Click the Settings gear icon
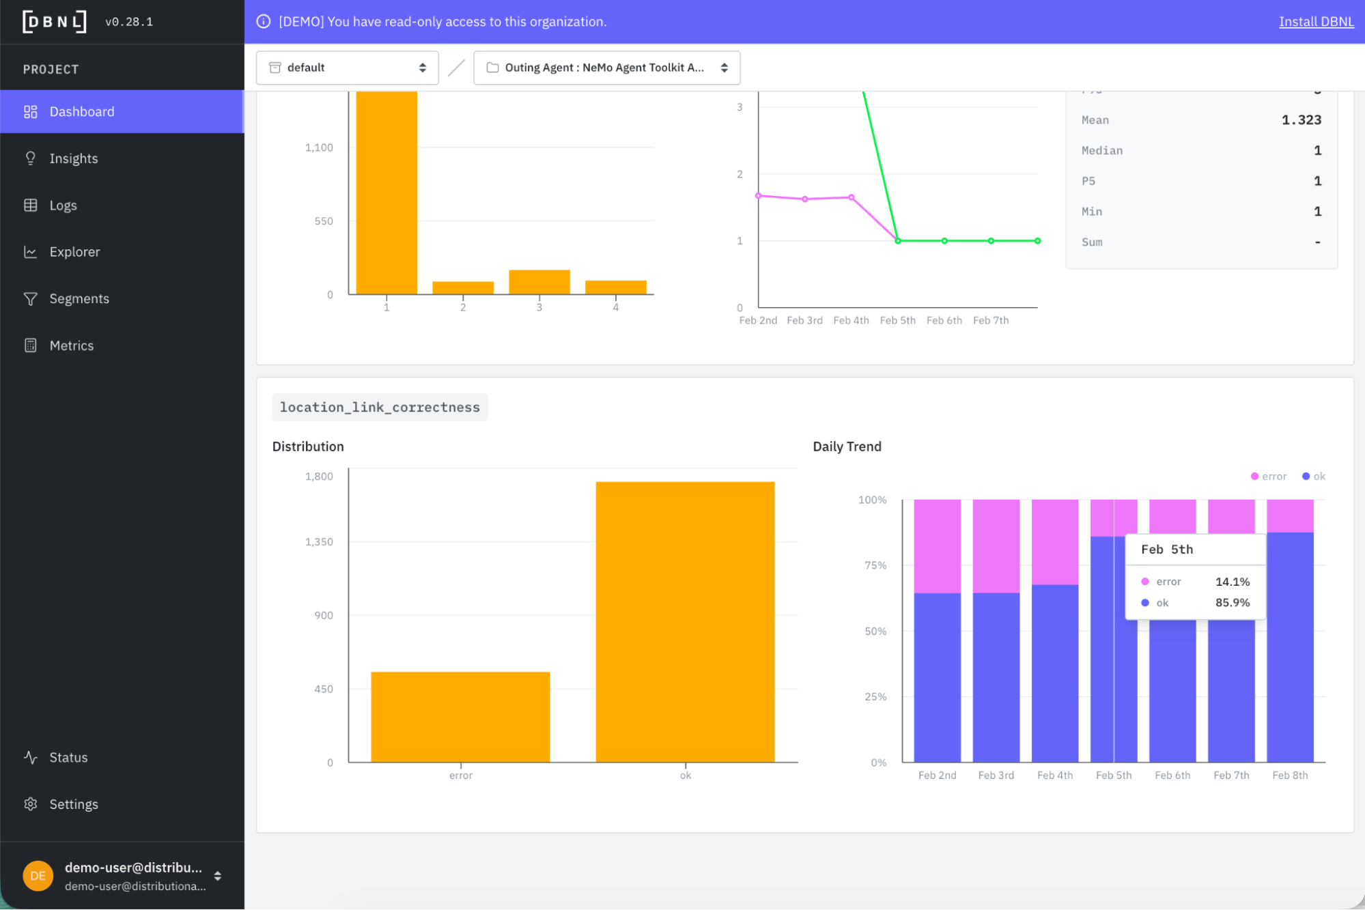This screenshot has width=1365, height=910. [x=30, y=804]
